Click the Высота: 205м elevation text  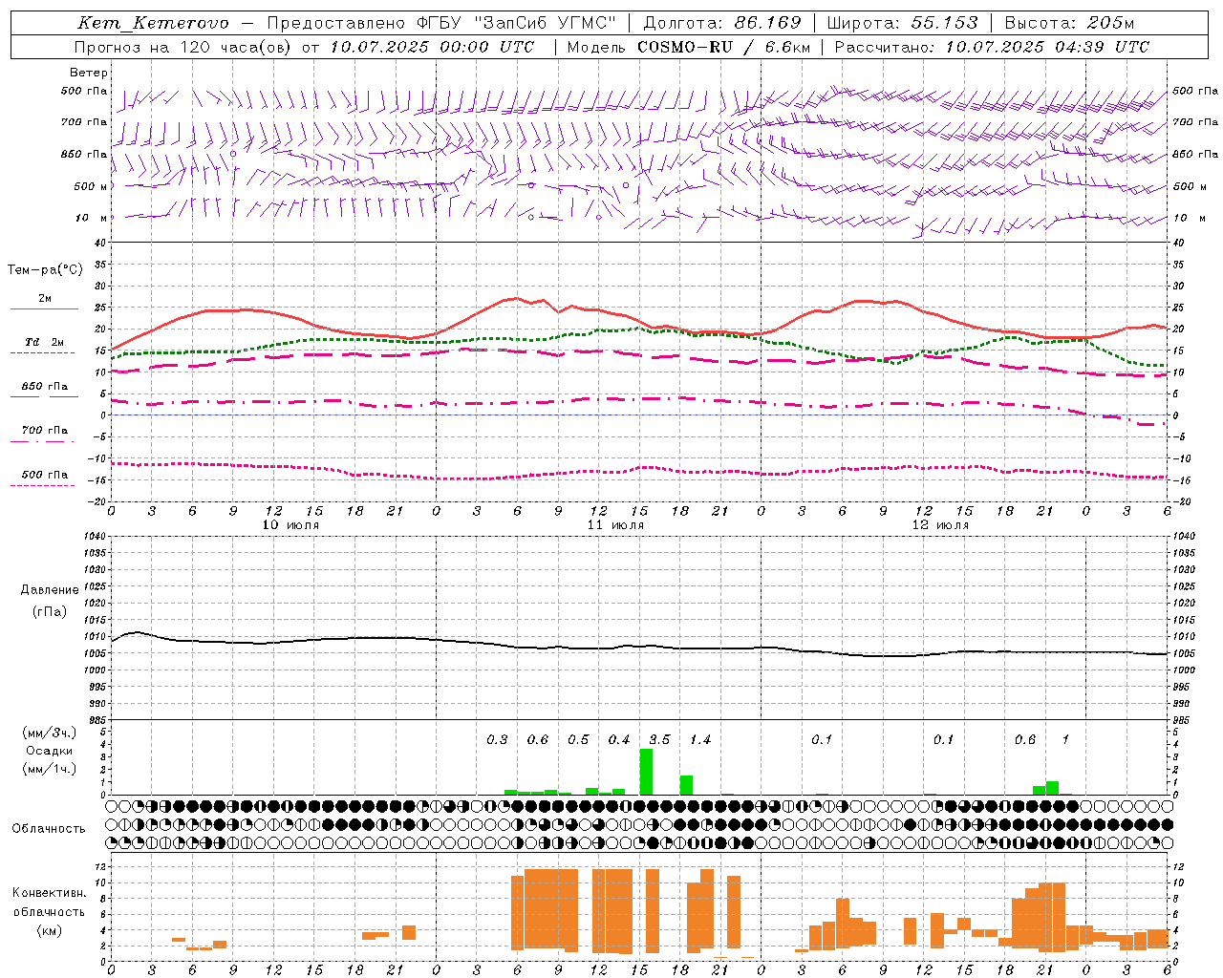1070,23
